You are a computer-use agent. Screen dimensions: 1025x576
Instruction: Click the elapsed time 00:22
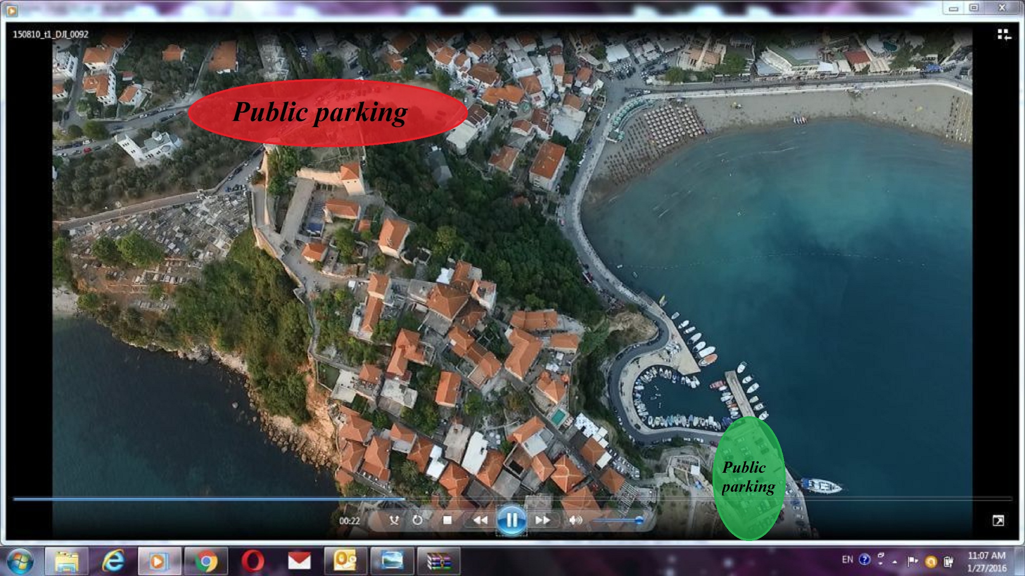tap(349, 521)
